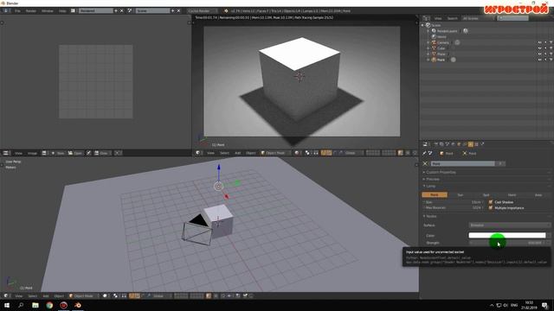Image resolution: width=554 pixels, height=311 pixels.
Task: Select Point lamp type button
Action: click(x=435, y=195)
